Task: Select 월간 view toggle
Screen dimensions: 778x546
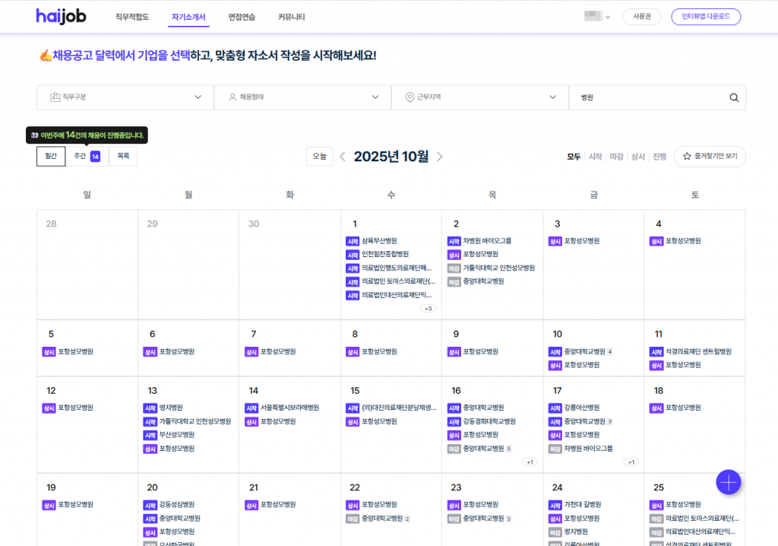Action: pyautogui.click(x=51, y=156)
